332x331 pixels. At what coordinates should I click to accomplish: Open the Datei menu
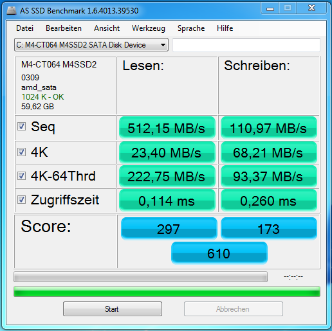point(25,28)
